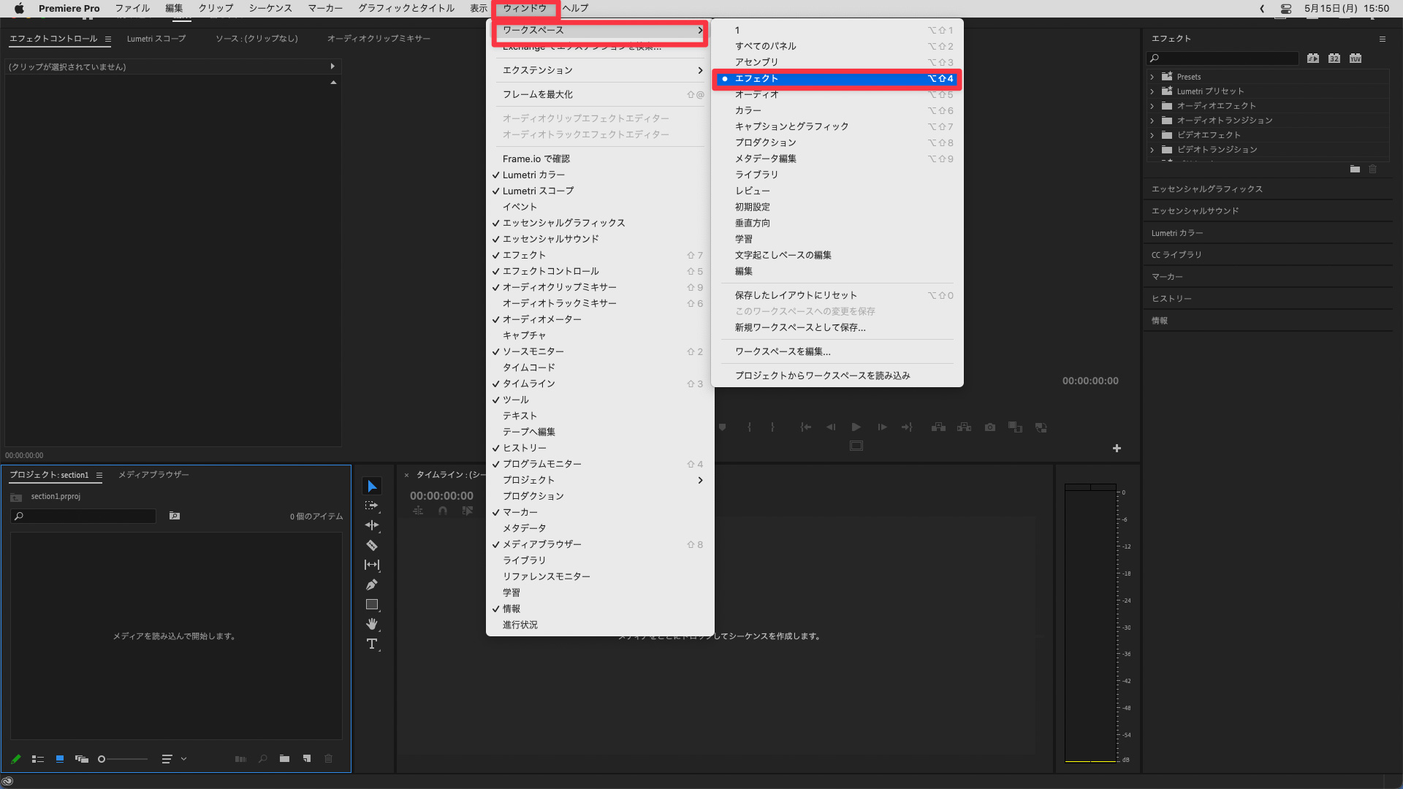Open the ファイル menu

pos(132,8)
